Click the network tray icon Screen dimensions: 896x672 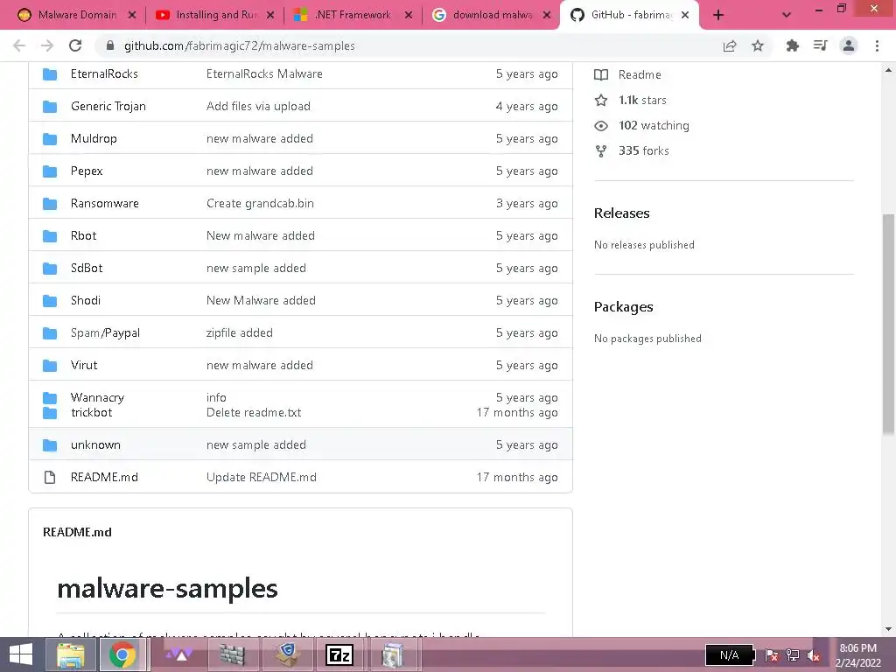[x=793, y=655]
